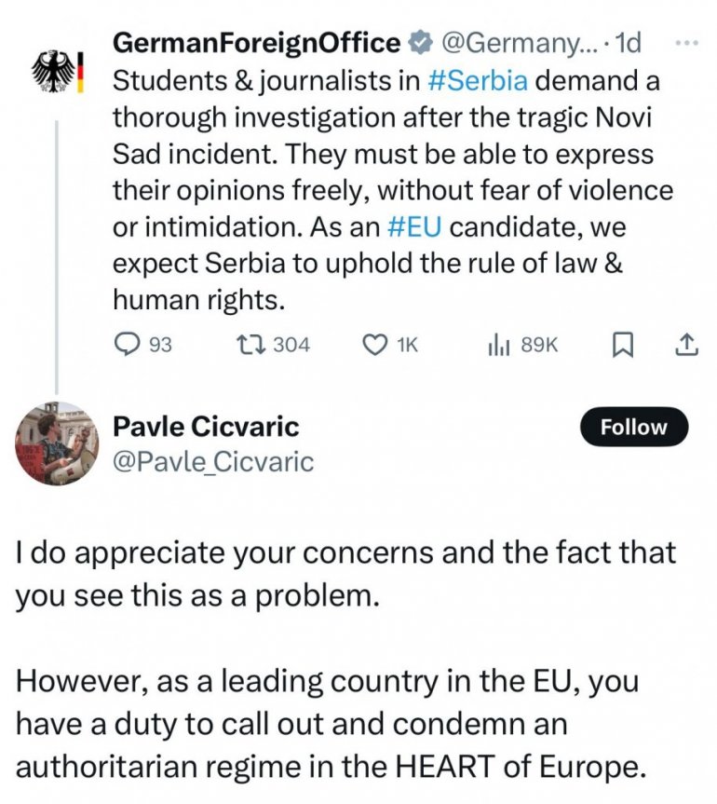Open the #Serbia hashtag link
Viewport: 717px width, 804px height.
(x=478, y=80)
